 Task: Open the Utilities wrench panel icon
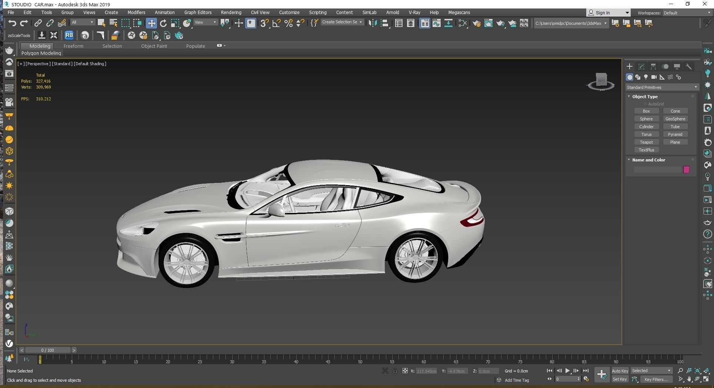(x=689, y=67)
